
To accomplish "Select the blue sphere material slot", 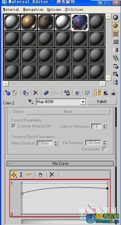I will pyautogui.click(x=80, y=22).
